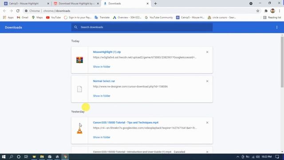Image resolution: width=284 pixels, height=160 pixels.
Task: Remove canceled Canon Introduction and User Guide entry
Action: point(207,152)
